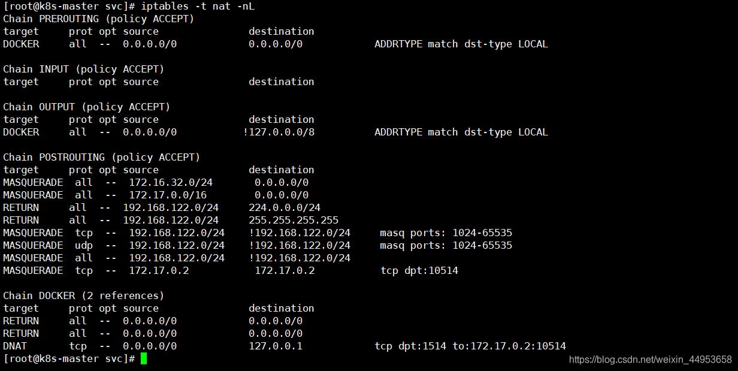Click the typed command 'iptables -t nat -nL'
Viewport: 738px width, 371px height.
tap(198, 6)
